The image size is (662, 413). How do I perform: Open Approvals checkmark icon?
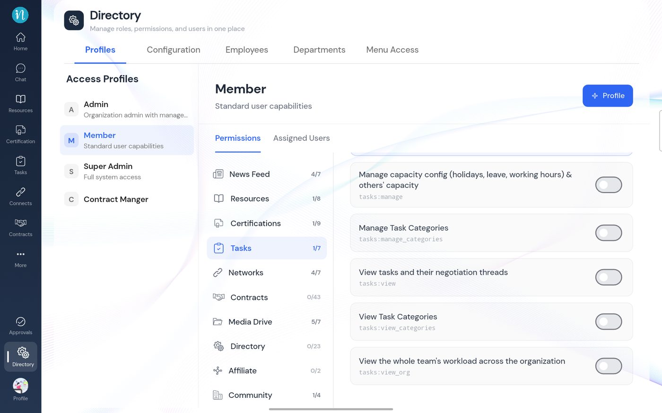coord(20,326)
